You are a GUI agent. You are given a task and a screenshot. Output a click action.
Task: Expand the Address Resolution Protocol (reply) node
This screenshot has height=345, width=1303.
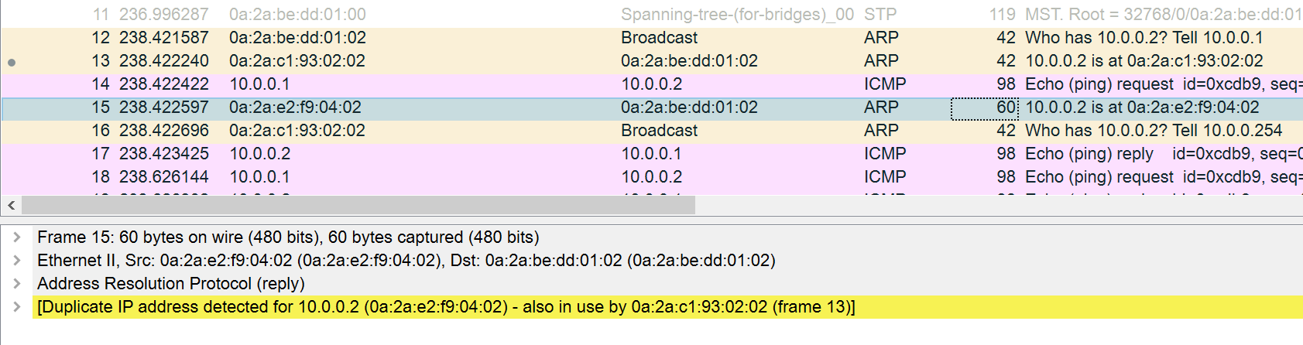pyautogui.click(x=17, y=283)
